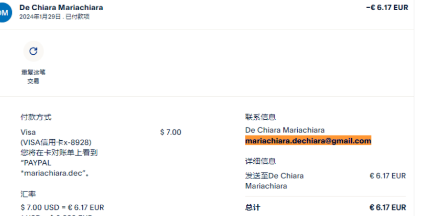Click the 总计 total label
This screenshot has height=216, width=423.
253,207
